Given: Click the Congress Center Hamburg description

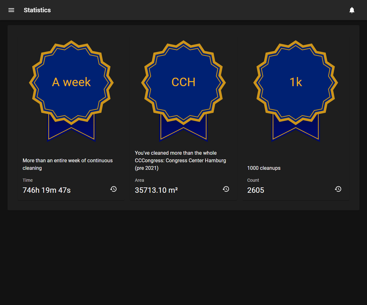Looking at the screenshot, I should (180, 160).
